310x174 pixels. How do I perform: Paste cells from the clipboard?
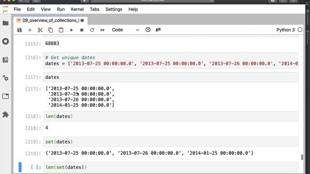coord(61,30)
